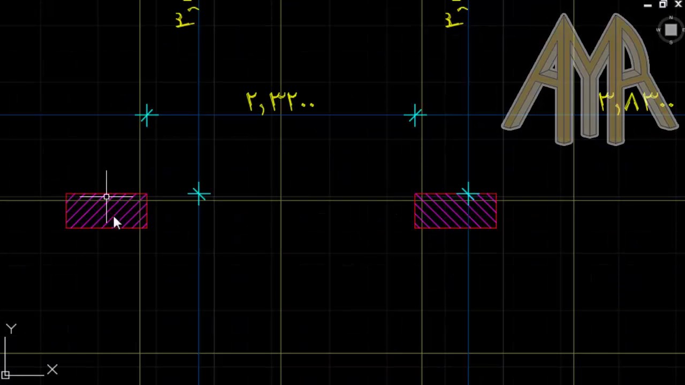This screenshot has height=385, width=685.
Task: Click the W compass letter on the ViewCube
Action: point(659,30)
